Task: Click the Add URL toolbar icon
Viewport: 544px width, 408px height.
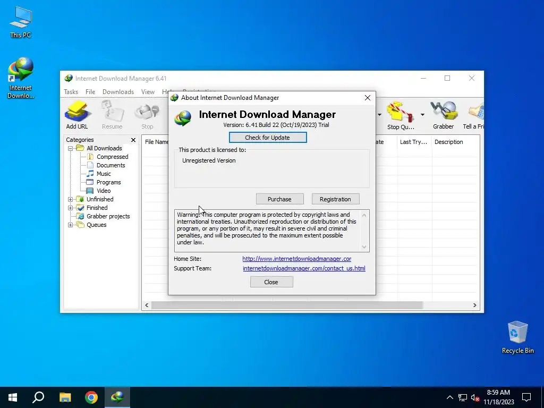Action: (77, 115)
